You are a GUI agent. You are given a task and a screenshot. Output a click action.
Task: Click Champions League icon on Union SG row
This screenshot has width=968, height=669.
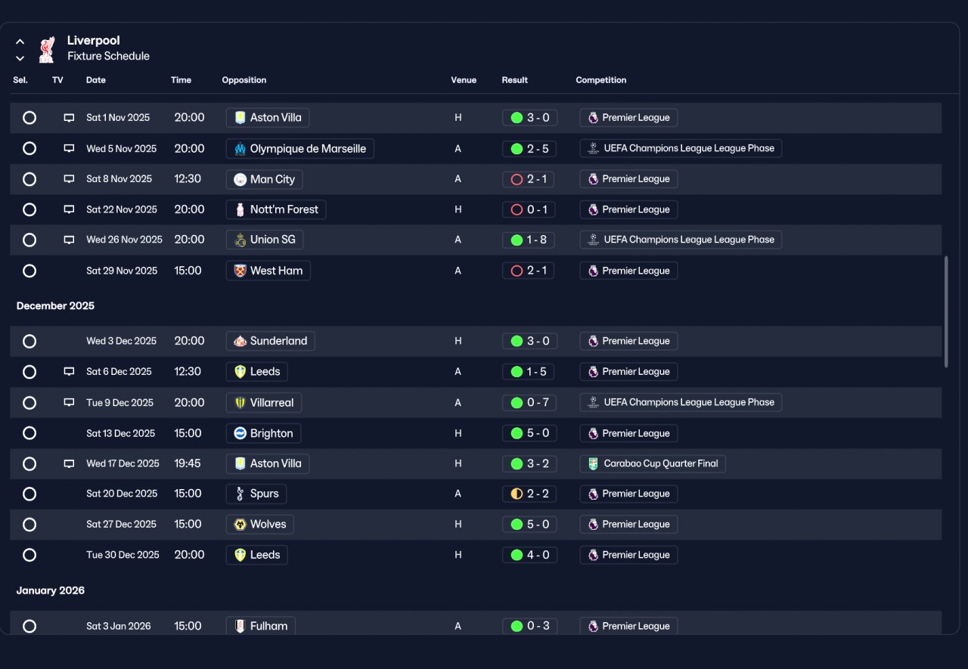tap(594, 240)
